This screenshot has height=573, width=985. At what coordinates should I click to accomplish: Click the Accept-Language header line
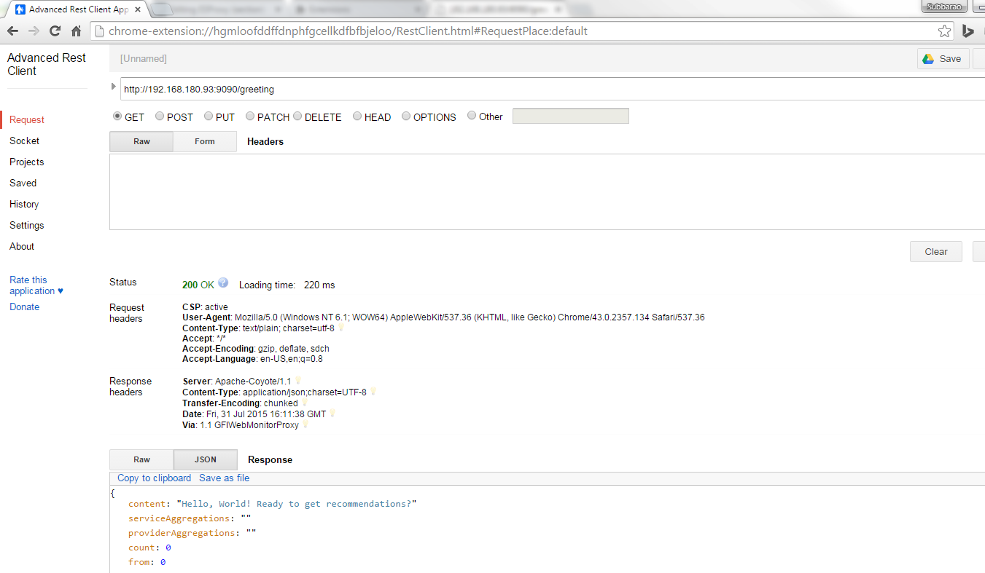(x=252, y=359)
